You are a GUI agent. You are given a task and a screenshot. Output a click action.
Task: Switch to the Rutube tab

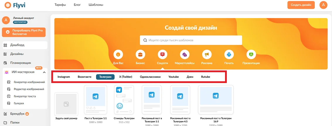click(206, 77)
